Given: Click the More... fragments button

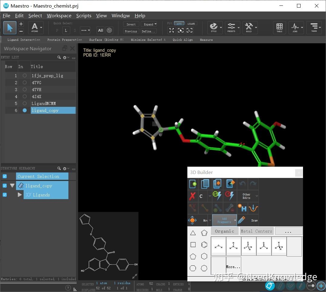Looking at the screenshot, I should point(233,267).
